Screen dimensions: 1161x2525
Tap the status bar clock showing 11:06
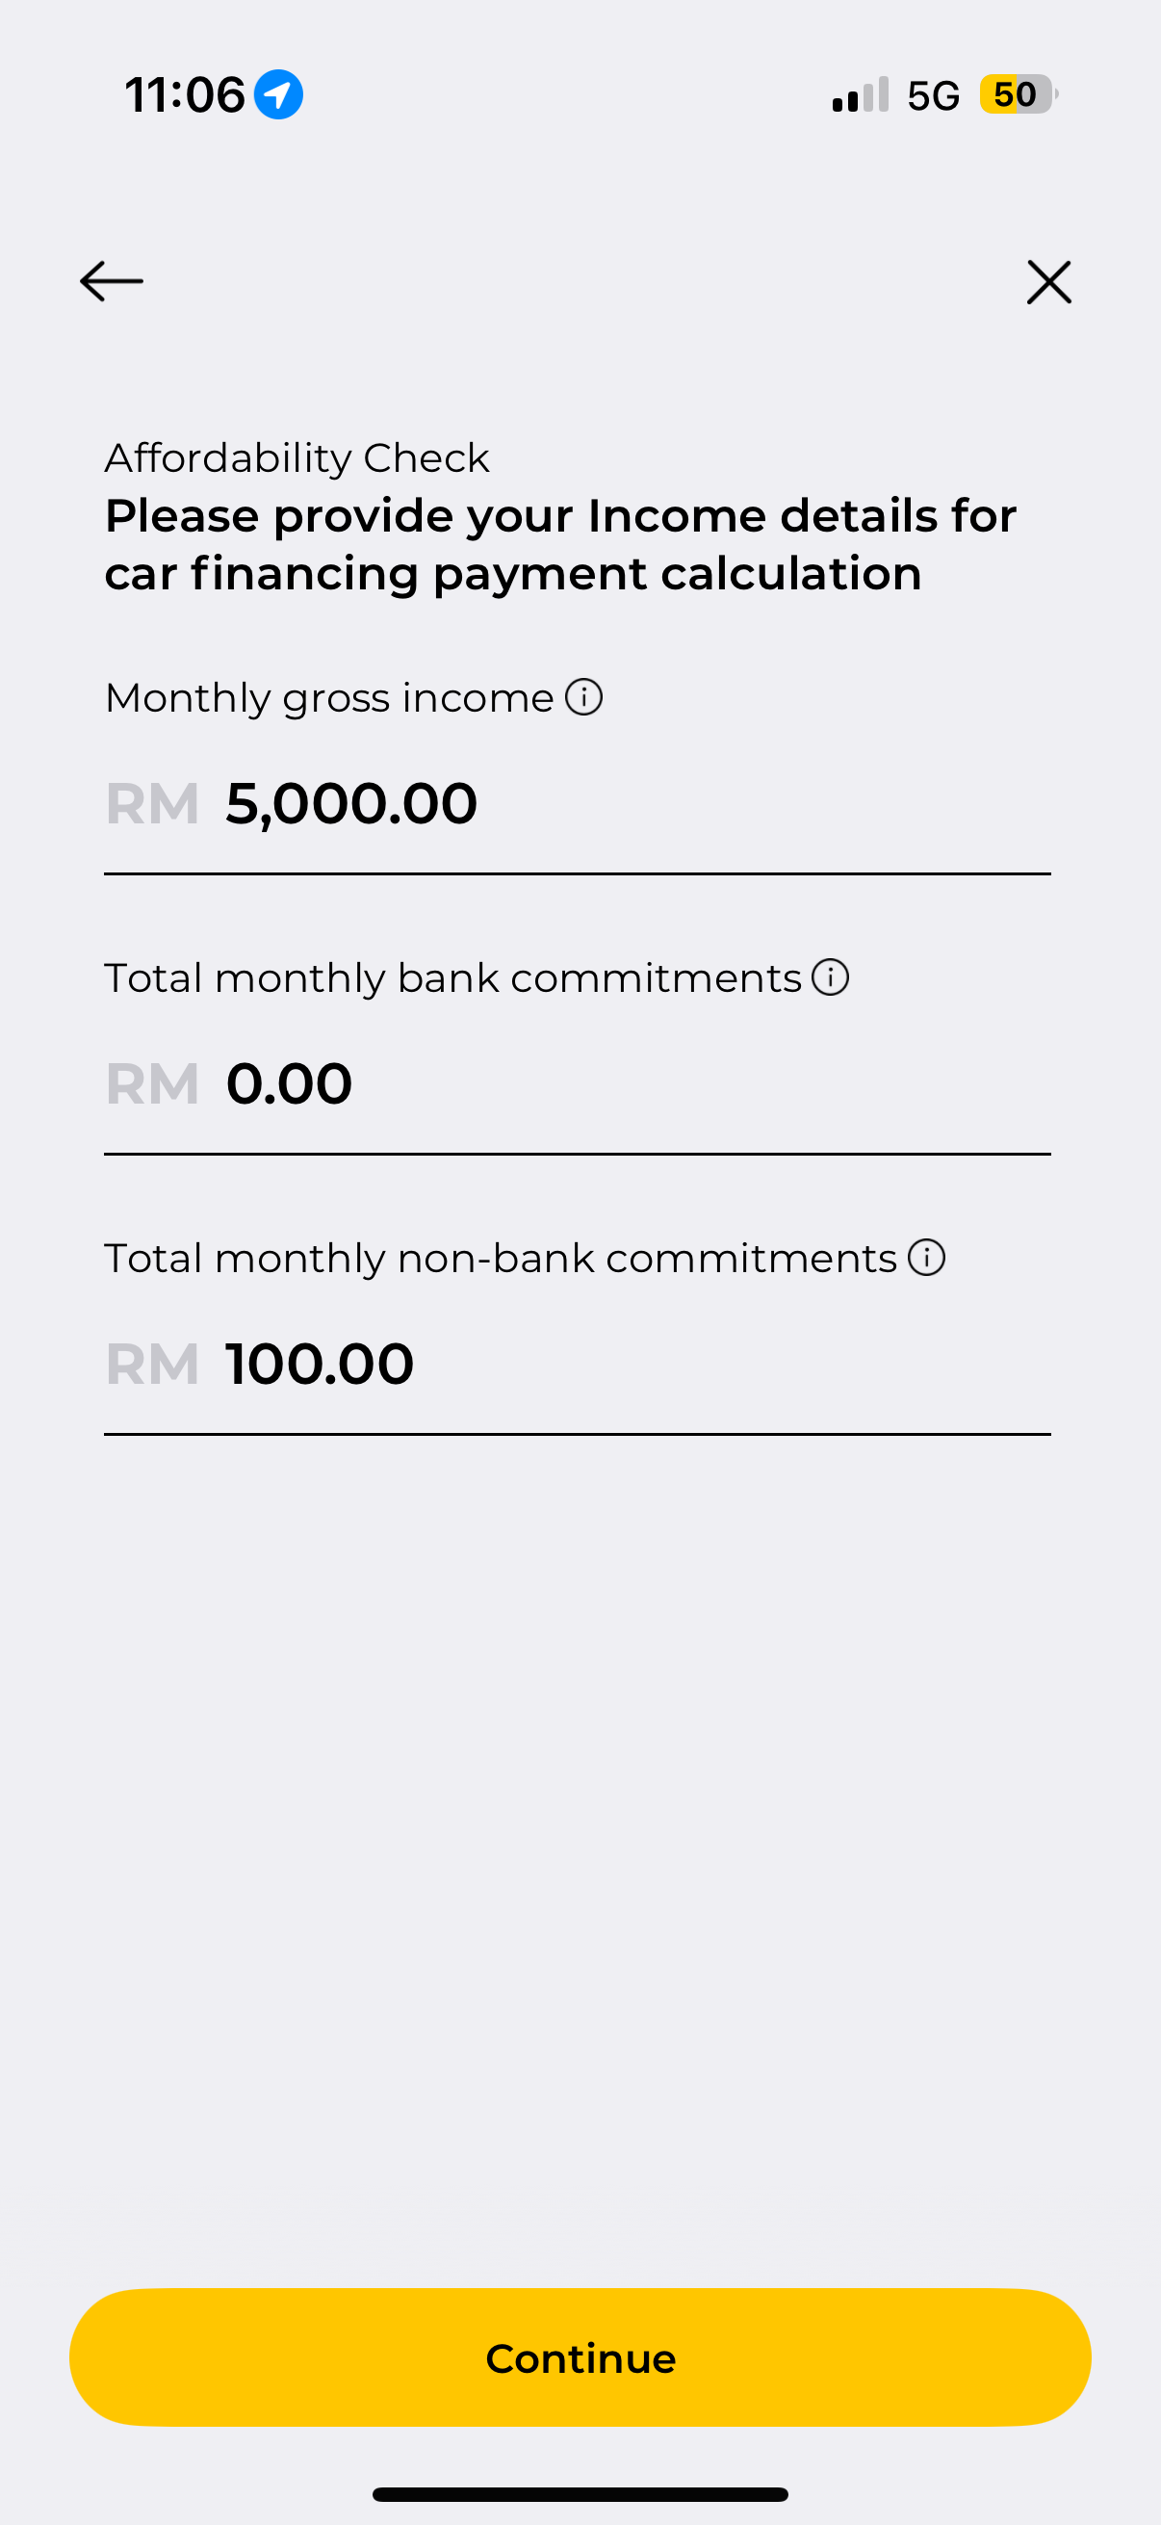(184, 96)
